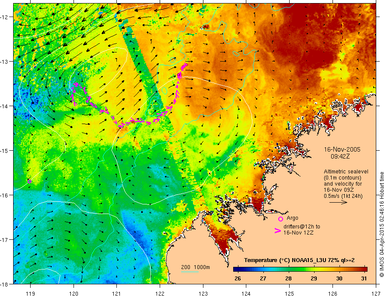Click latitude axis label -18

pos(4,284)
